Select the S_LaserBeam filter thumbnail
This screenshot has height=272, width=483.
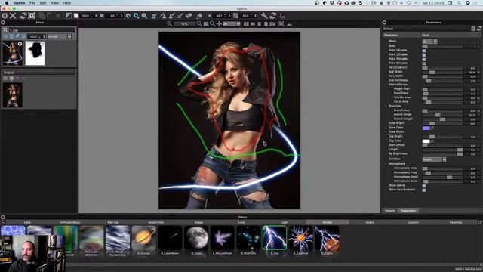point(170,238)
